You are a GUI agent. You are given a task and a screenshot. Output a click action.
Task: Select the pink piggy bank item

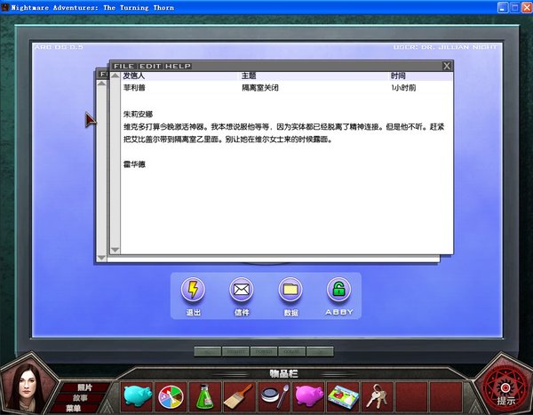(308, 395)
